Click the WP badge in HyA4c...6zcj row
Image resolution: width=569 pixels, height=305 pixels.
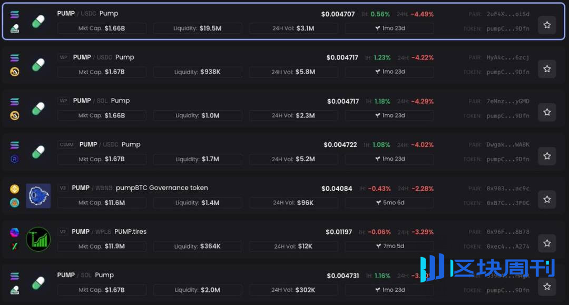tap(64, 57)
